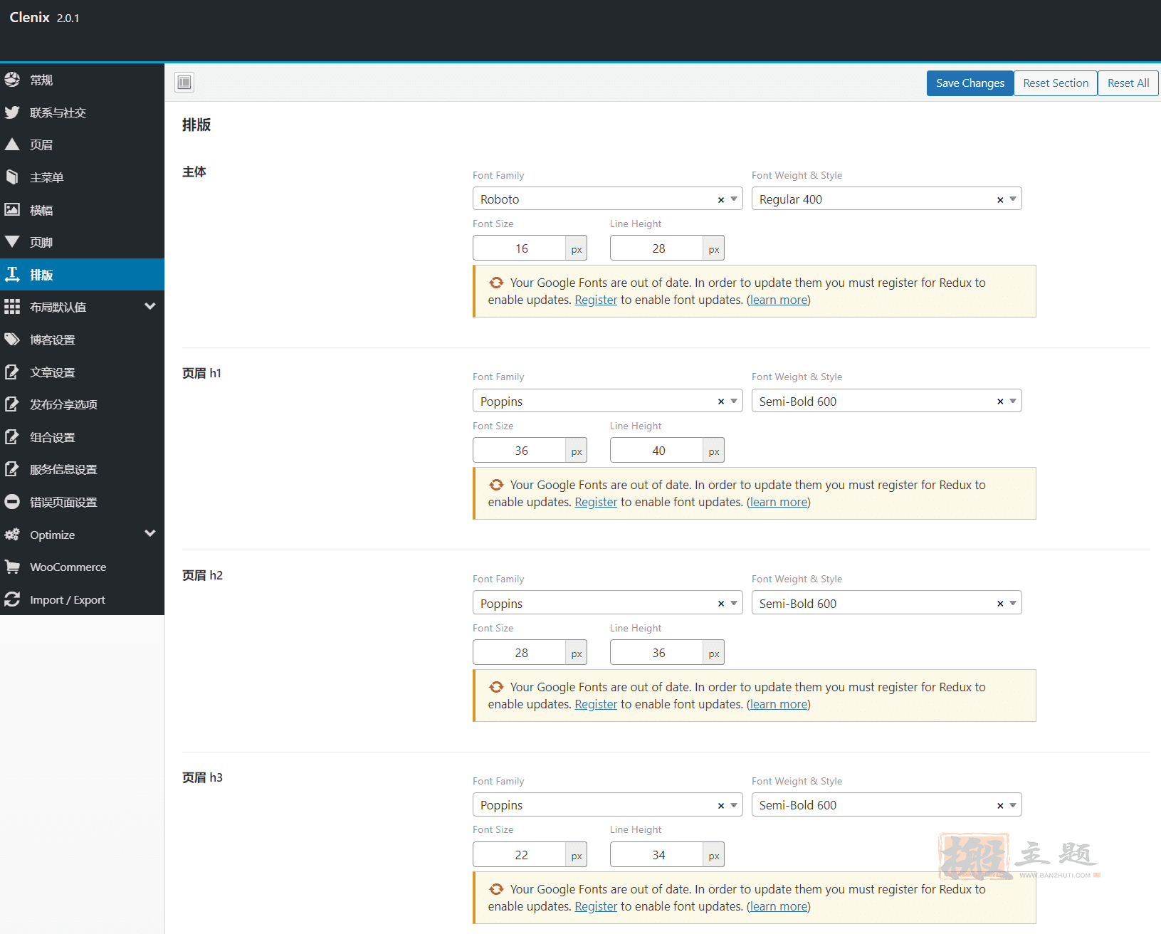The width and height of the screenshot is (1161, 934).
Task: Click the edit icon beside 组合设置
Action: pos(12,436)
